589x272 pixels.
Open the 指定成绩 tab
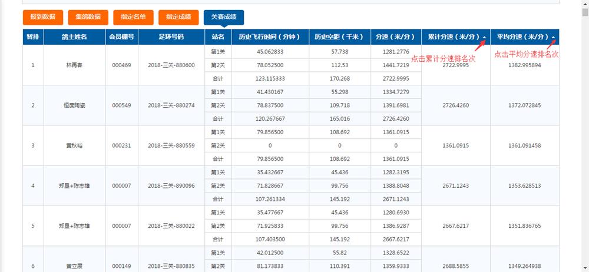coord(178,17)
